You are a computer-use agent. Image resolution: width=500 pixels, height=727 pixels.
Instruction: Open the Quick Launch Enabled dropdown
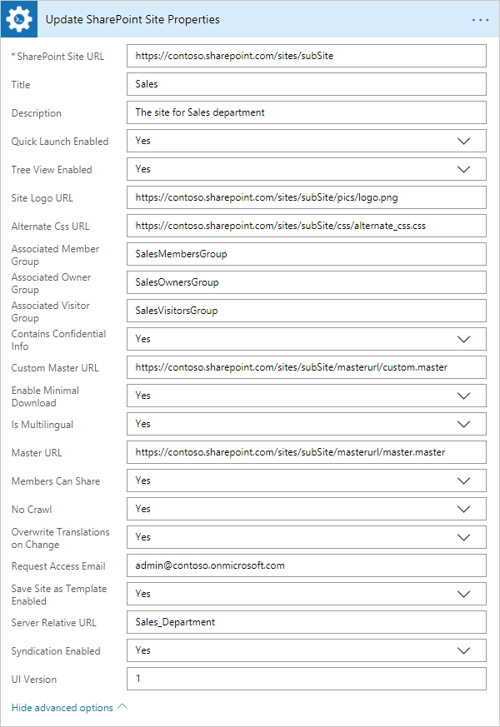(307, 141)
